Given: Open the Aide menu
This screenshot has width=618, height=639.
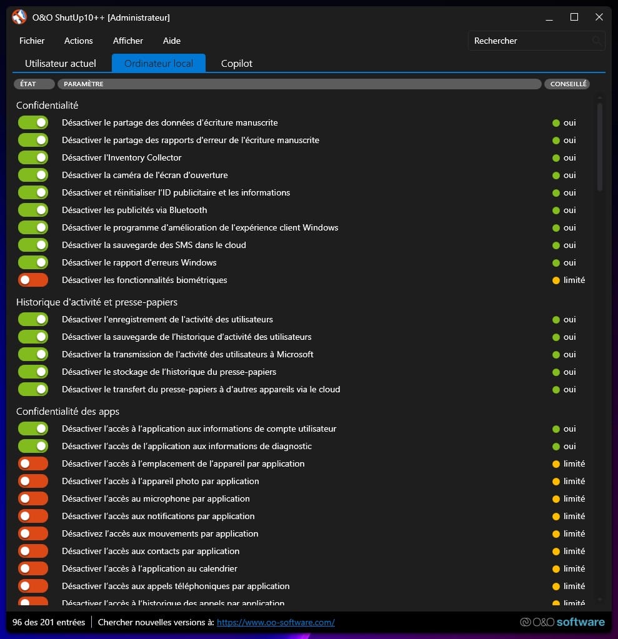Looking at the screenshot, I should pyautogui.click(x=172, y=41).
